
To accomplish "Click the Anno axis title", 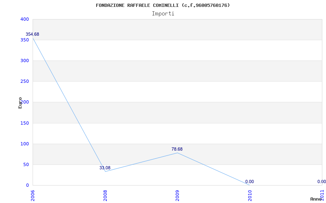I will pyautogui.click(x=316, y=199).
